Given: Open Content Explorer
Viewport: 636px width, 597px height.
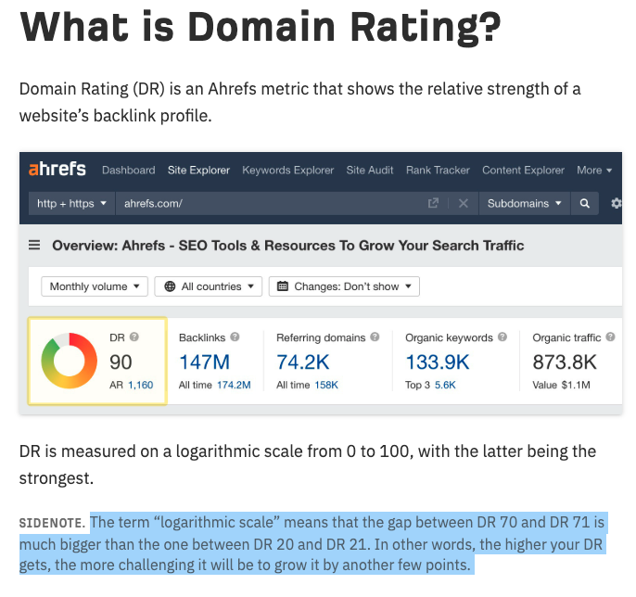Looking at the screenshot, I should point(523,170).
